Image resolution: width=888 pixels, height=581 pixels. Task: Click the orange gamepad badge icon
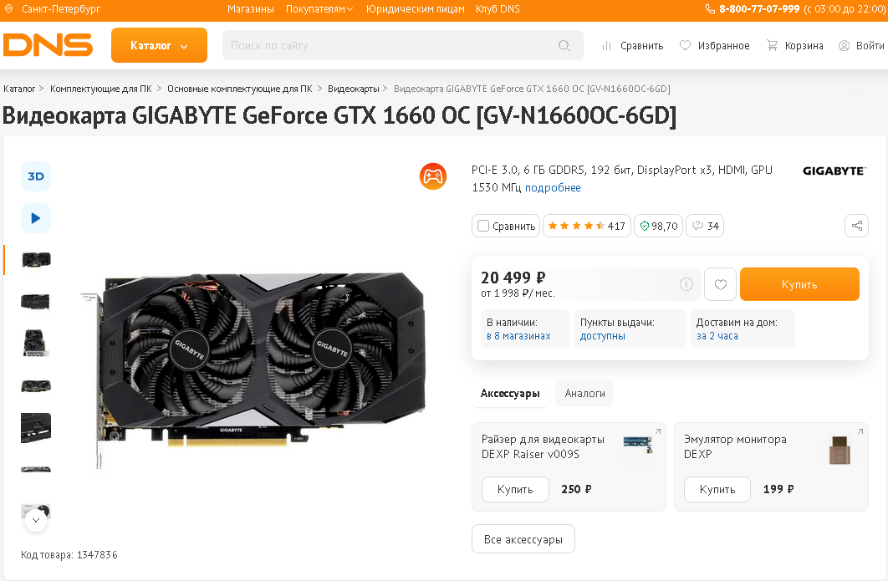[x=433, y=176]
